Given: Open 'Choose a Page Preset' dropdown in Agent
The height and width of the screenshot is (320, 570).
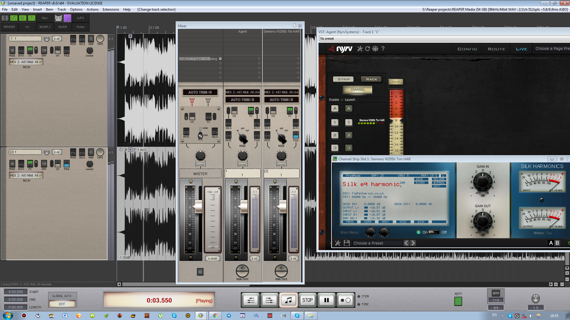Looking at the screenshot, I should click(x=552, y=49).
